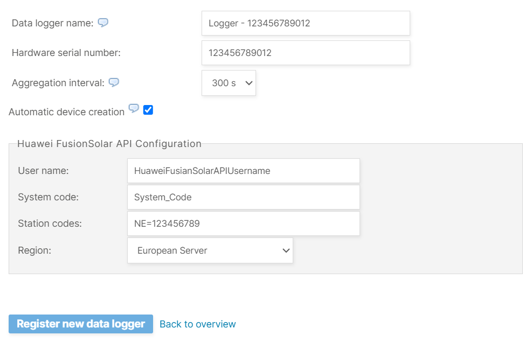Click the Hardware serial number label
This screenshot has width=532, height=349.
[66, 53]
